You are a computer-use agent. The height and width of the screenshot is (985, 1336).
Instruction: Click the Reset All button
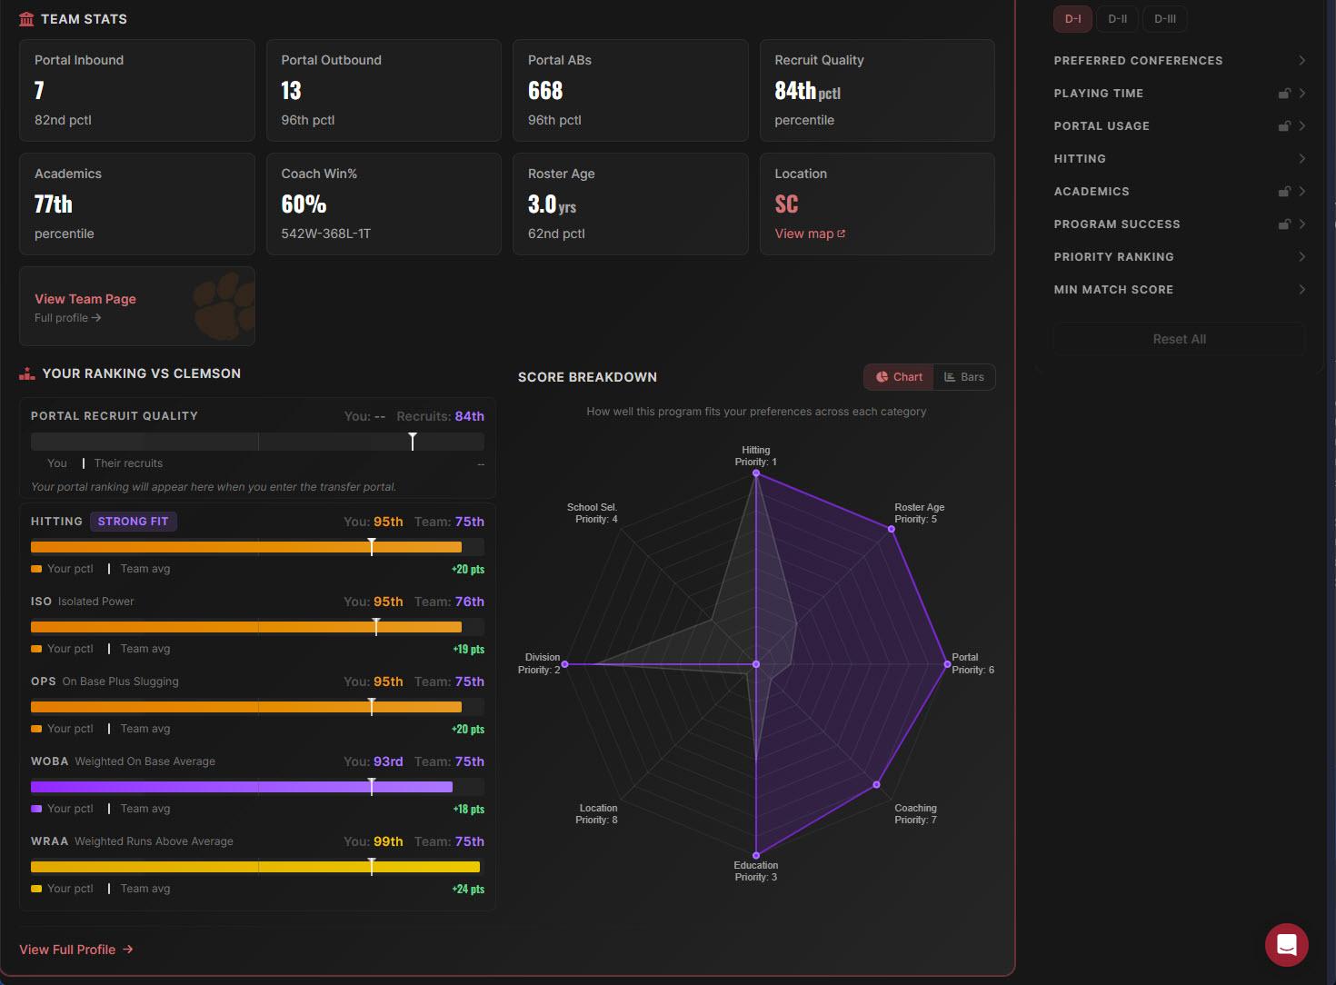coord(1179,338)
